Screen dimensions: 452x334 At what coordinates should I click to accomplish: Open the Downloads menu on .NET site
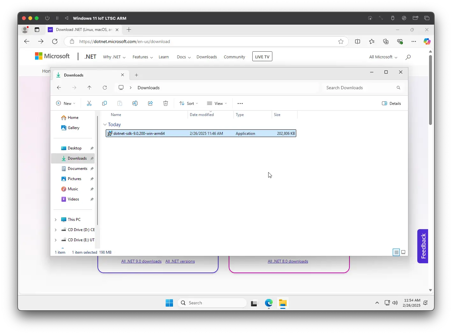pyautogui.click(x=206, y=57)
